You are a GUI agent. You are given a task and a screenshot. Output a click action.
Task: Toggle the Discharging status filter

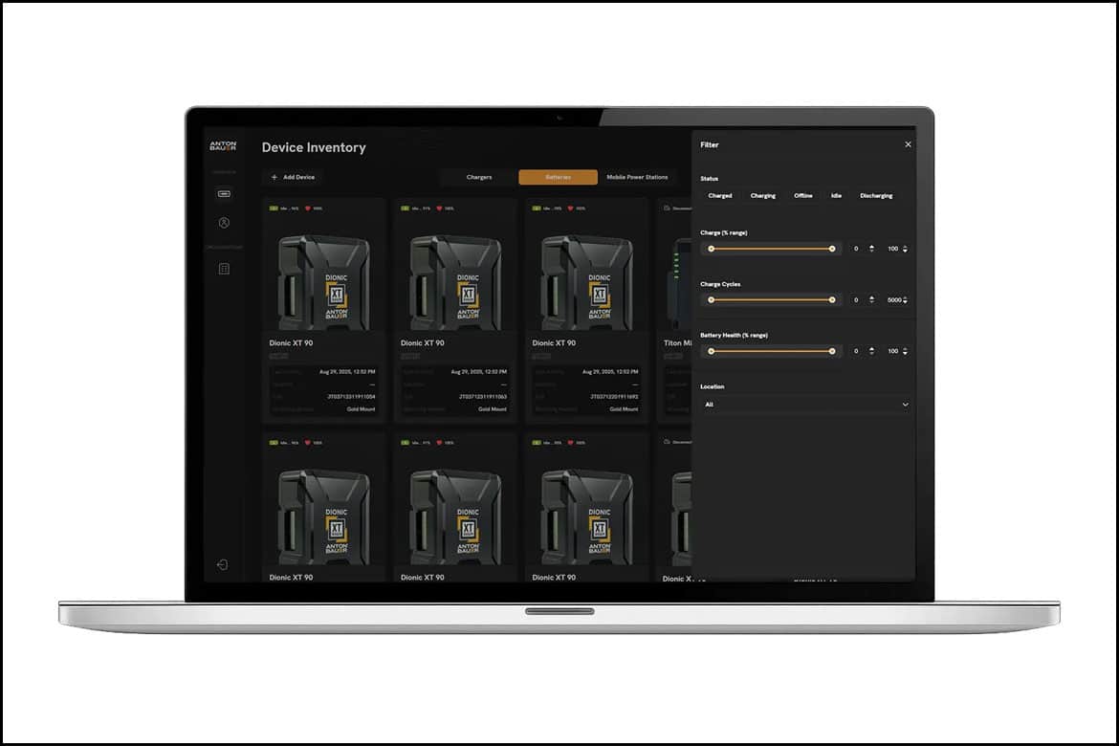(876, 196)
